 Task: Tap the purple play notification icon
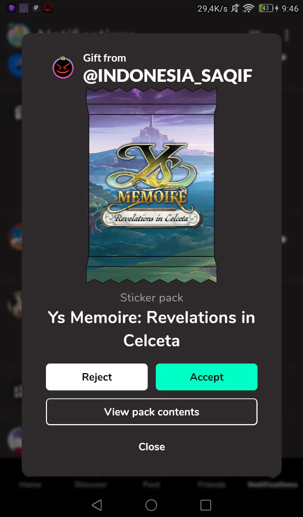(x=12, y=8)
